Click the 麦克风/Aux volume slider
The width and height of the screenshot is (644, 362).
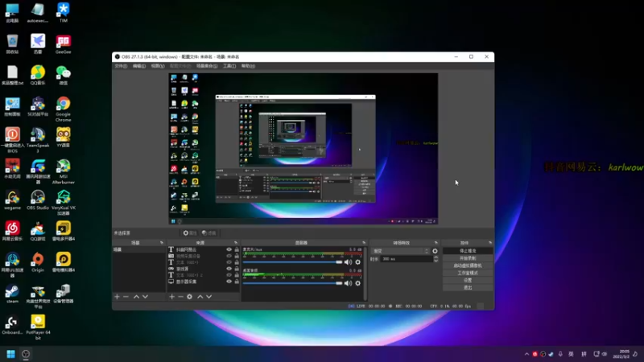(292, 262)
